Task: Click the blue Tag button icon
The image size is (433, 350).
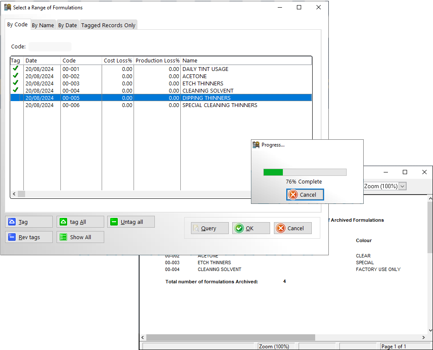Action: point(12,222)
